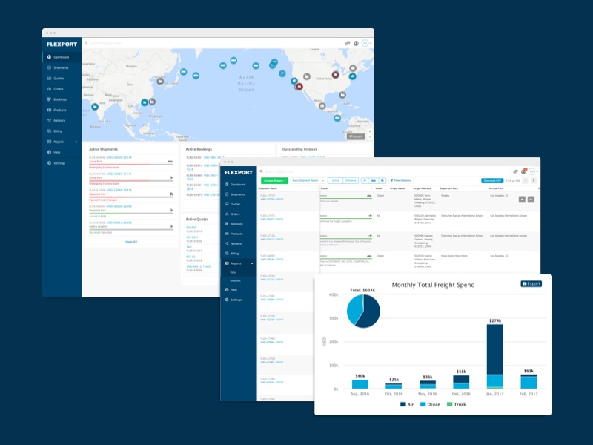Open Dashboard in the back window sidebar
Screen dimensions: 593x445
coord(62,57)
